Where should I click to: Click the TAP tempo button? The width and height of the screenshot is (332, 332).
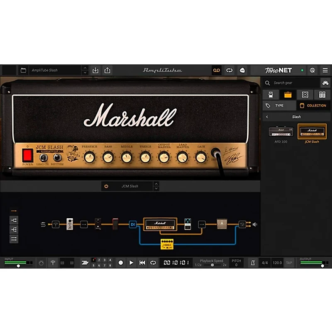tap(289, 263)
